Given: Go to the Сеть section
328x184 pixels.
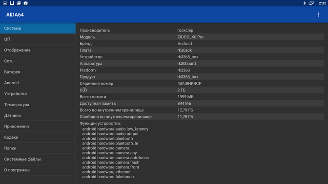Looking at the screenshot, I should pyautogui.click(x=38, y=61).
